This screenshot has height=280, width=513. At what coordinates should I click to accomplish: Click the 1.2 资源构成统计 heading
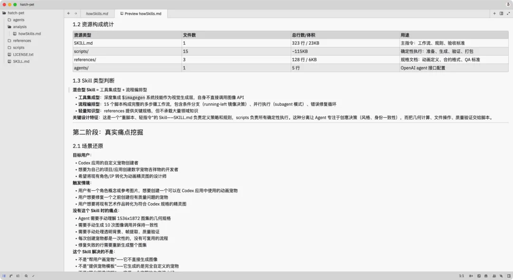pos(93,24)
